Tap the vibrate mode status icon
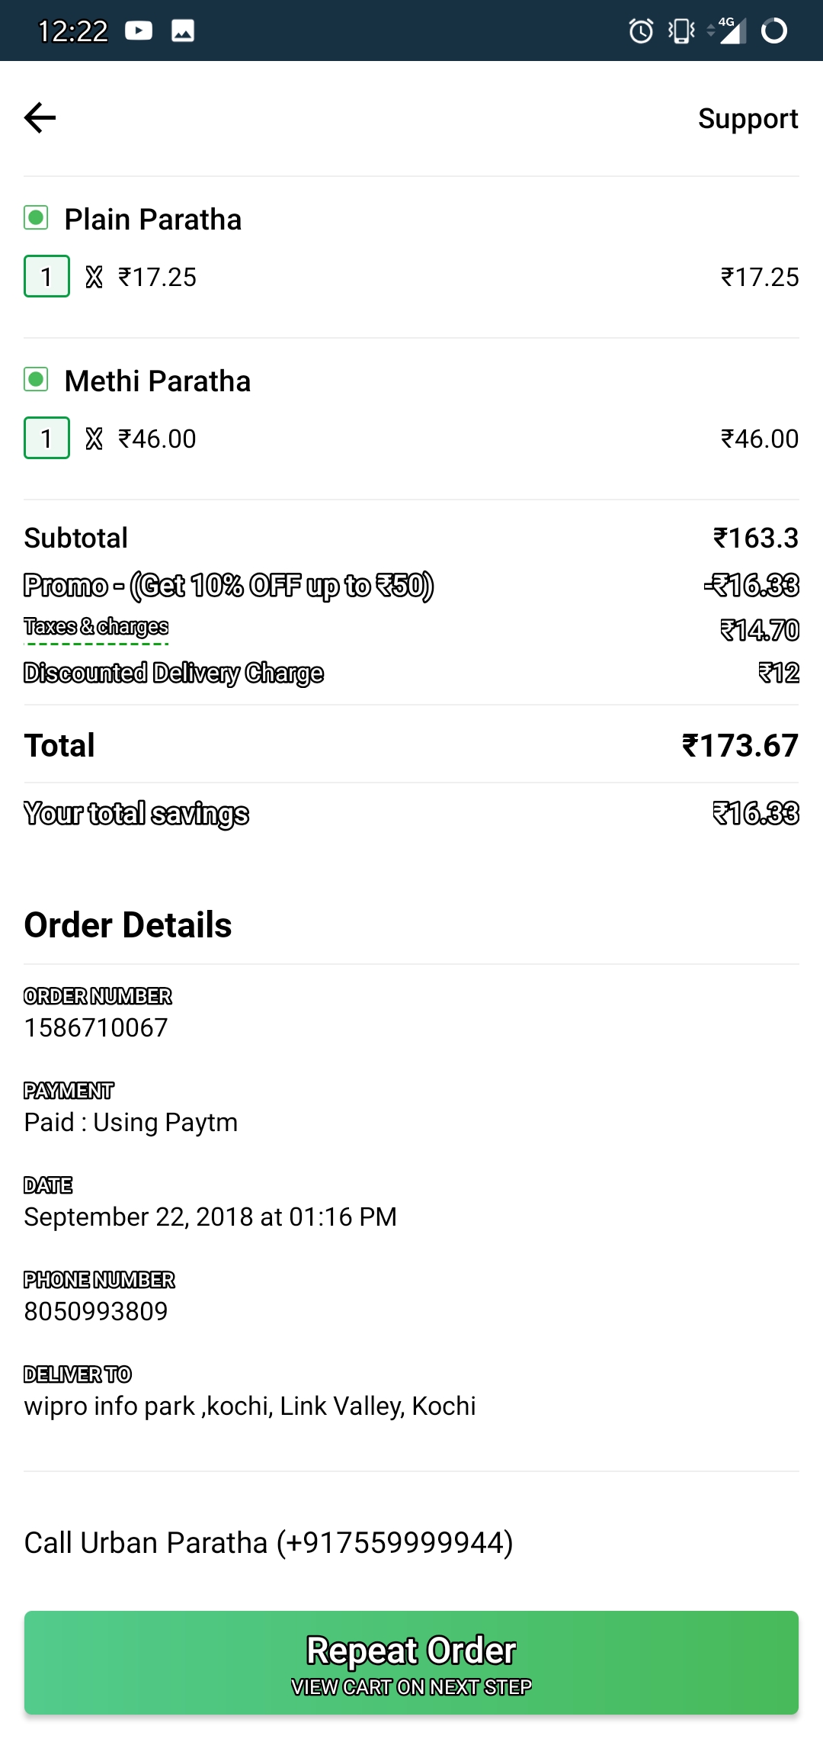The image size is (823, 1739). (680, 31)
